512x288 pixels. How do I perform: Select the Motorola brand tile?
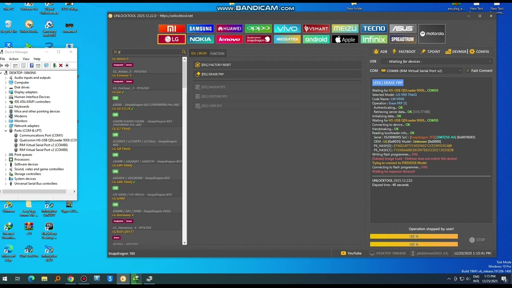(432, 34)
